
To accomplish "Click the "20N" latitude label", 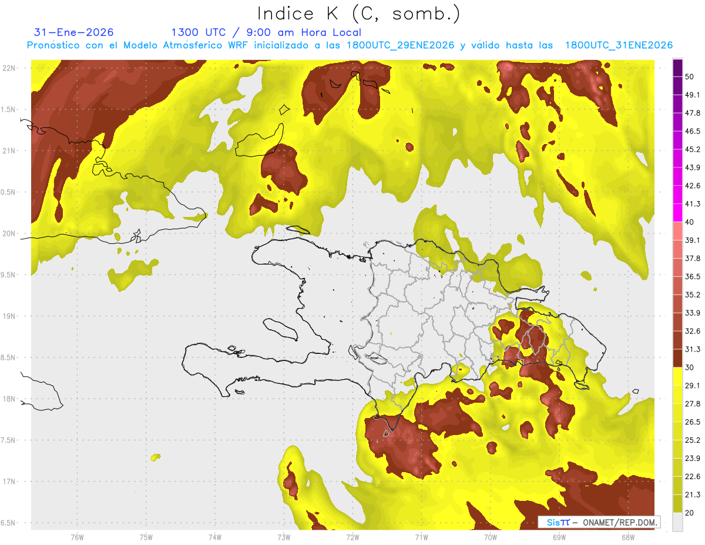I will [x=9, y=233].
